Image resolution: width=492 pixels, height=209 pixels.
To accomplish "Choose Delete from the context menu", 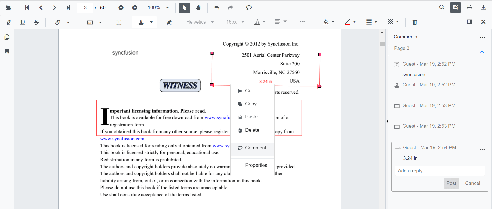I will click(252, 130).
